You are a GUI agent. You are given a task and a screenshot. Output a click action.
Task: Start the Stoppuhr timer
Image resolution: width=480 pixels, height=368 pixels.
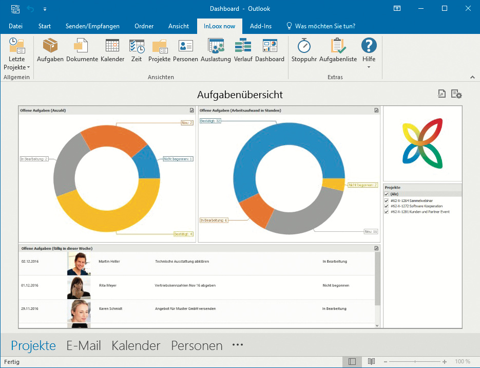coord(304,51)
